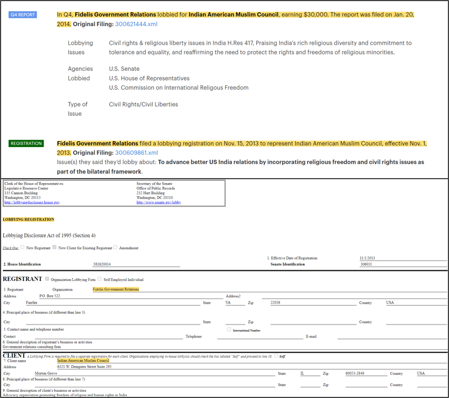Check the Amendment checkbox
449x398 pixels.
(x=115, y=247)
